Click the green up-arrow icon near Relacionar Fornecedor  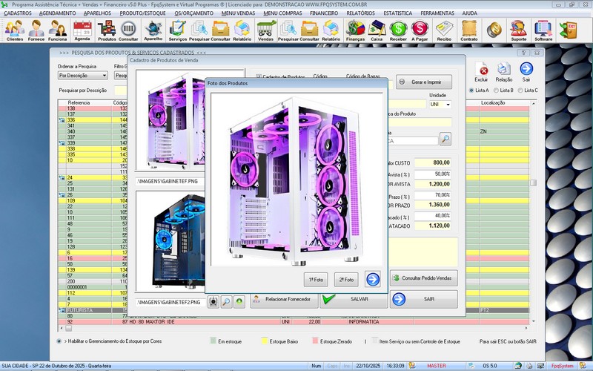239,302
